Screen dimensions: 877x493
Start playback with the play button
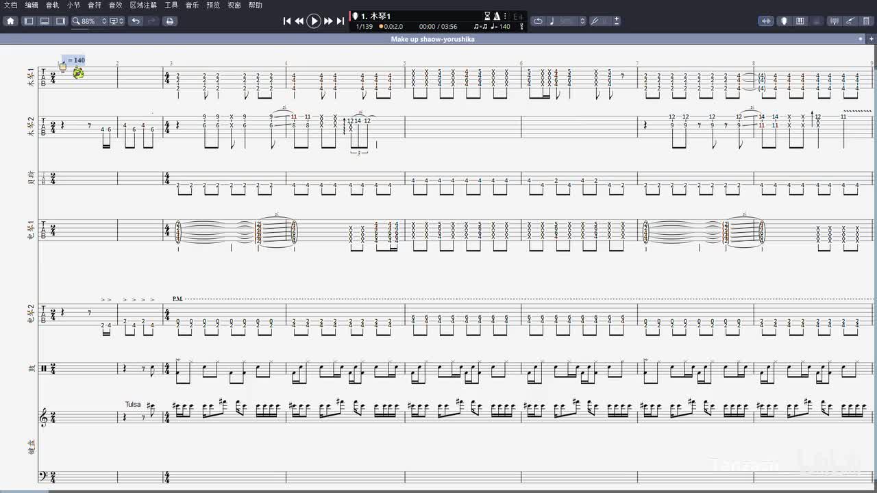click(x=314, y=21)
